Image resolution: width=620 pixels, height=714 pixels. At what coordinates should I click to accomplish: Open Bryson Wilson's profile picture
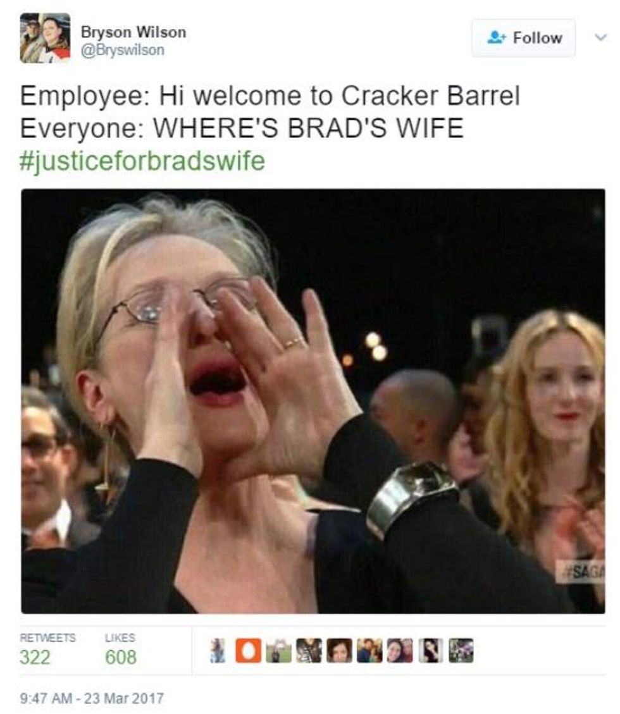[45, 38]
